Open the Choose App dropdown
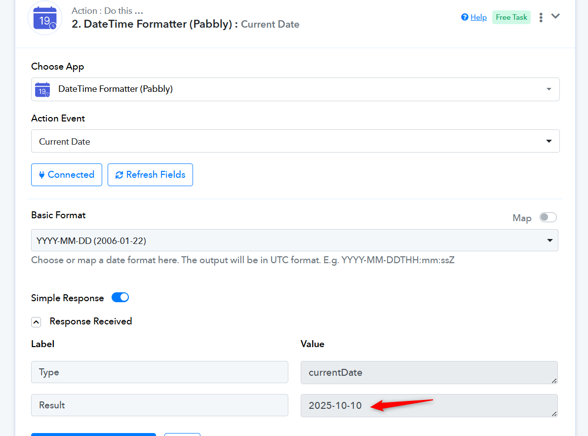This screenshot has height=436, width=588. point(295,89)
